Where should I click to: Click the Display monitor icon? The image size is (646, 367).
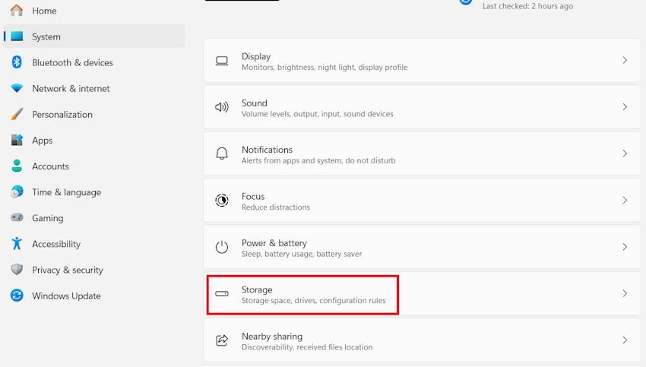222,61
